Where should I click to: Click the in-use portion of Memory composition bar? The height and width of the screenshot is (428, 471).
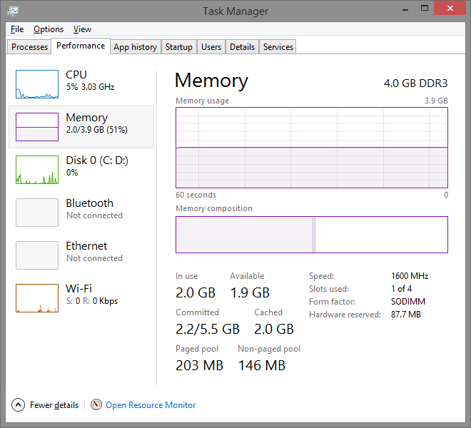[x=244, y=235]
